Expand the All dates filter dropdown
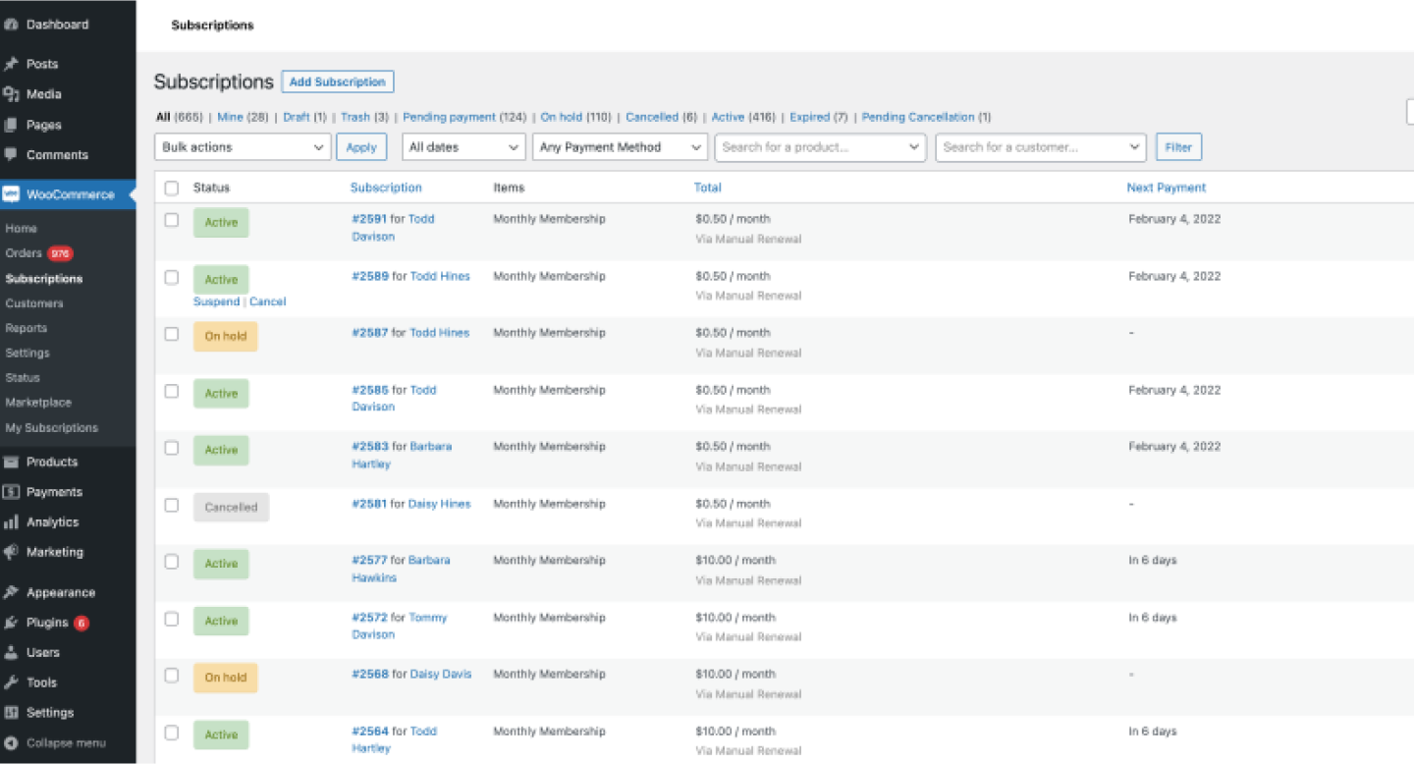The image size is (1414, 764). [x=463, y=147]
